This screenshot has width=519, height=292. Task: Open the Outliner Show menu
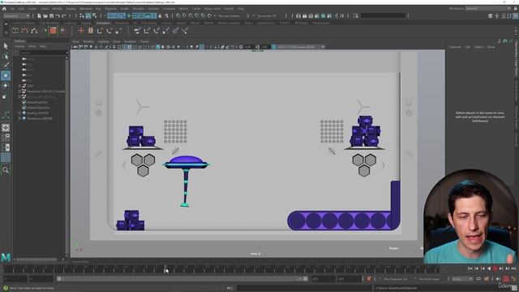click(x=32, y=46)
